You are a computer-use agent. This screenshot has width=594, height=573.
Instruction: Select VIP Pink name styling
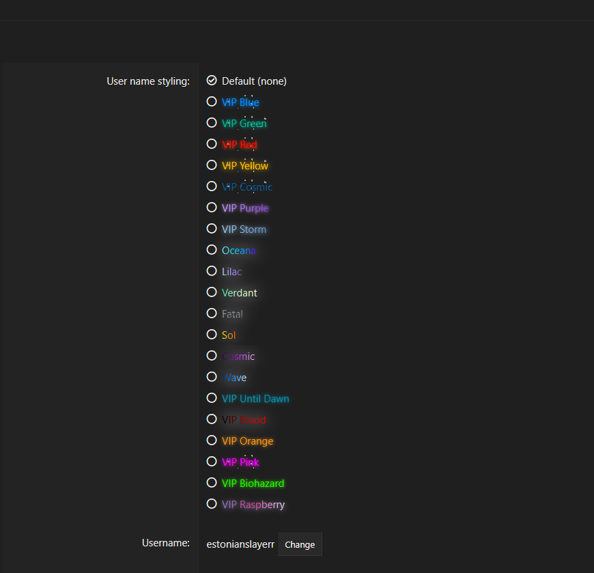(x=212, y=462)
